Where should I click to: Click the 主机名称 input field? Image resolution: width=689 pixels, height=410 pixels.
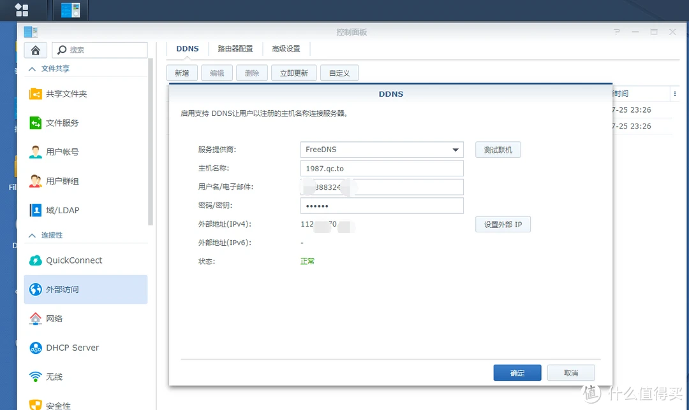tap(382, 169)
